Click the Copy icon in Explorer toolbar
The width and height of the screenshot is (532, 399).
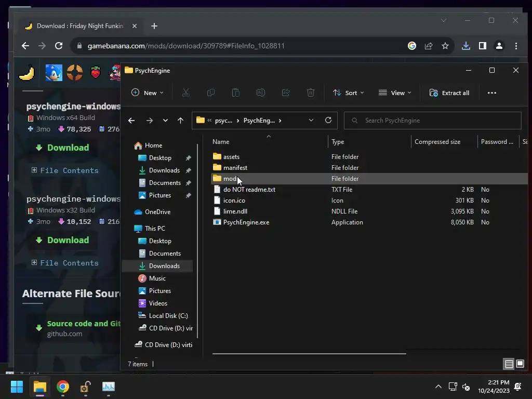tap(211, 92)
